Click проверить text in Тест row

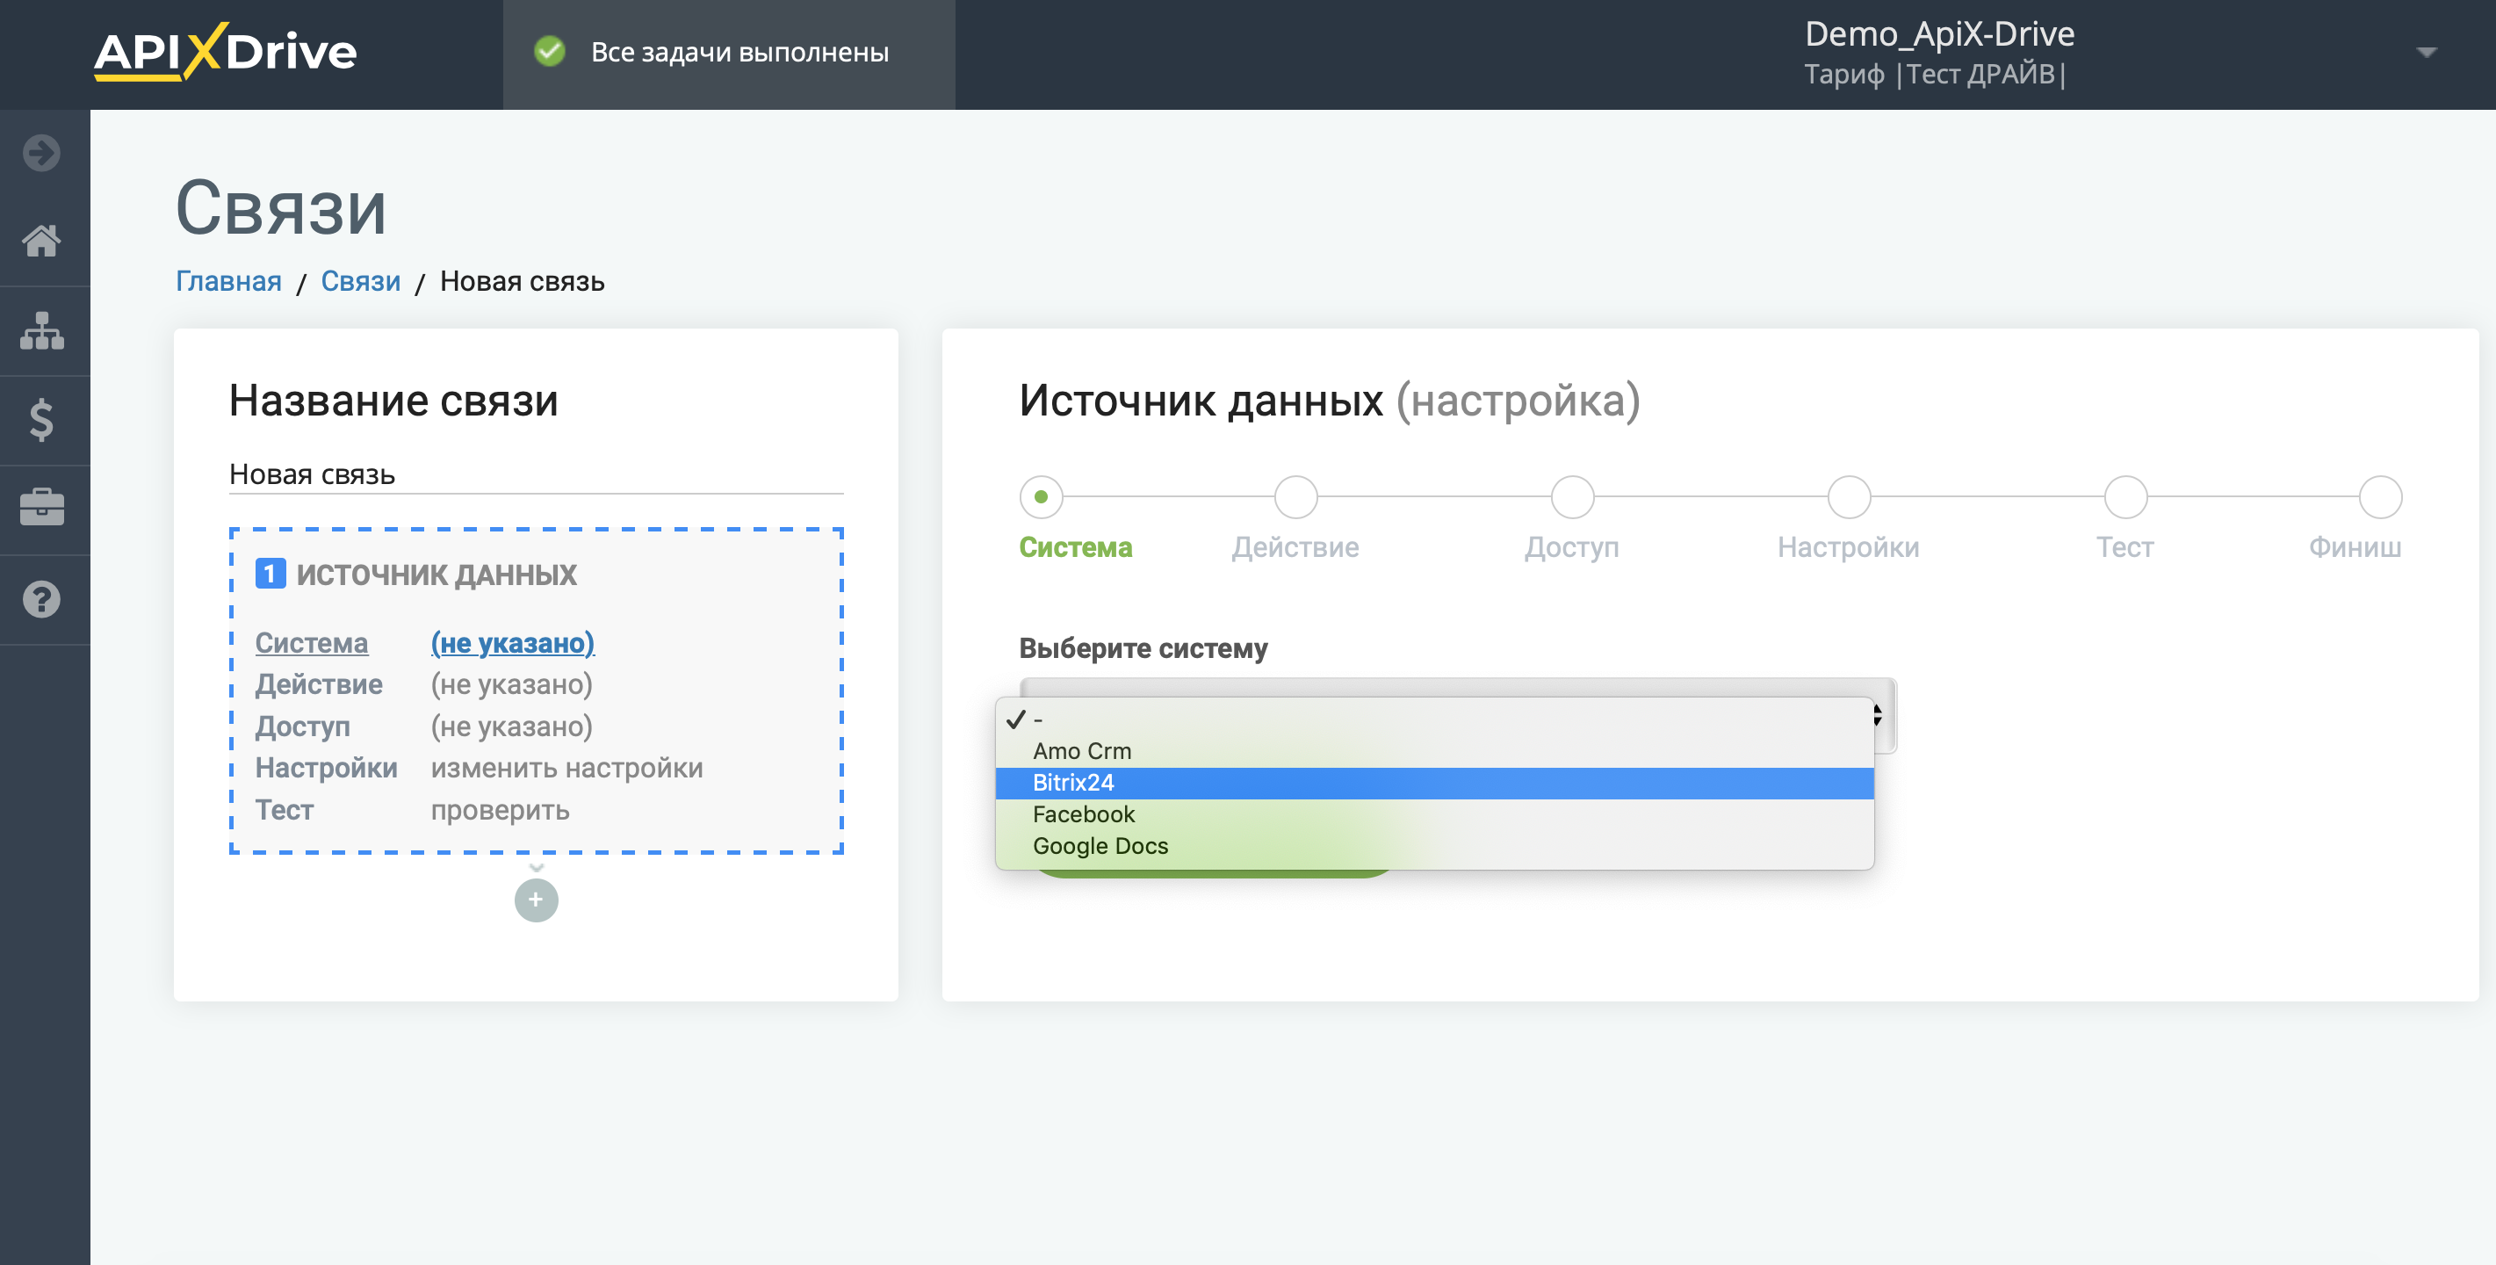[x=500, y=810]
